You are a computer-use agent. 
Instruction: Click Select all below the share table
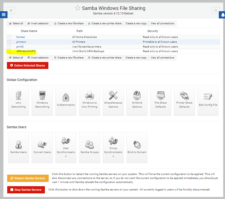tap(16, 58)
